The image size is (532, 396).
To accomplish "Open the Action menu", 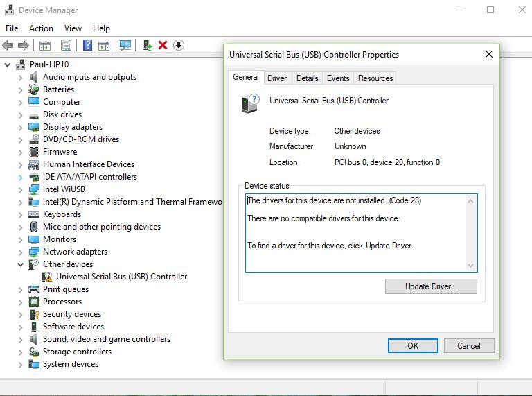I will [41, 28].
